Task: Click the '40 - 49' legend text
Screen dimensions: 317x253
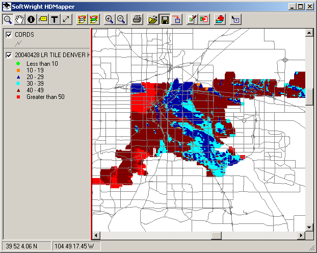Action: [x=35, y=90]
